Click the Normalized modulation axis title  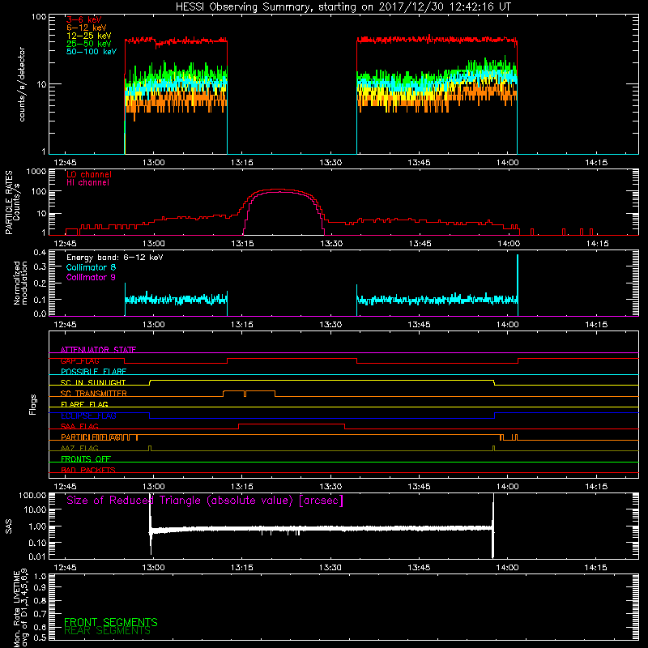(20, 283)
